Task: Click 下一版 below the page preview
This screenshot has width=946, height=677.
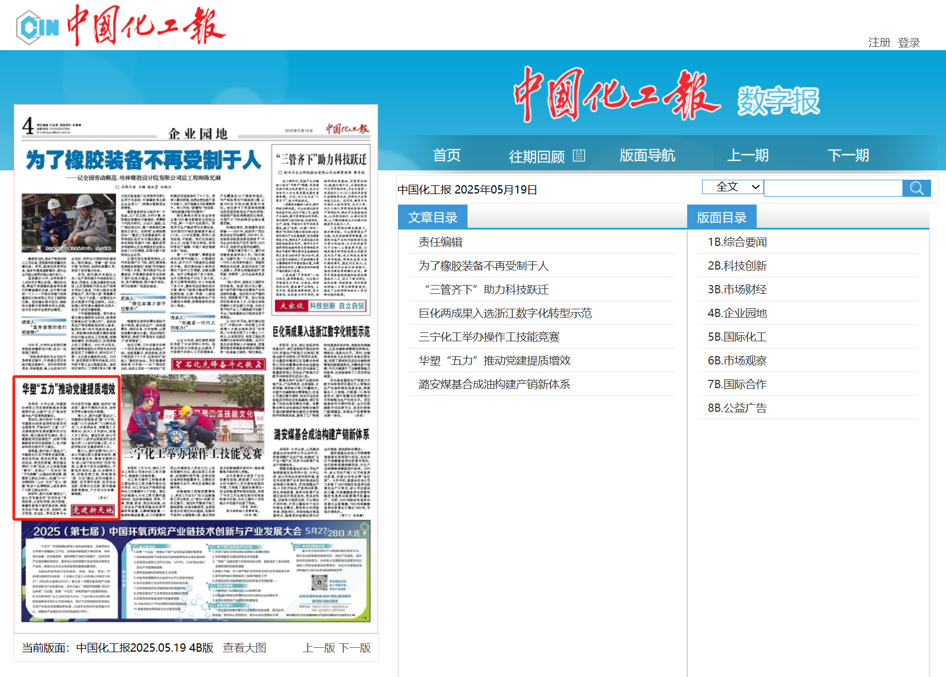Action: pos(355,648)
